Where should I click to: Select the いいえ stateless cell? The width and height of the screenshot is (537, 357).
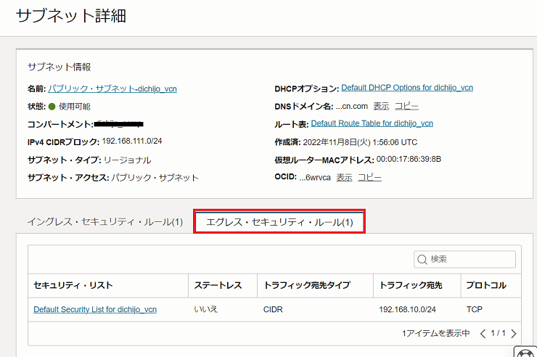point(206,309)
